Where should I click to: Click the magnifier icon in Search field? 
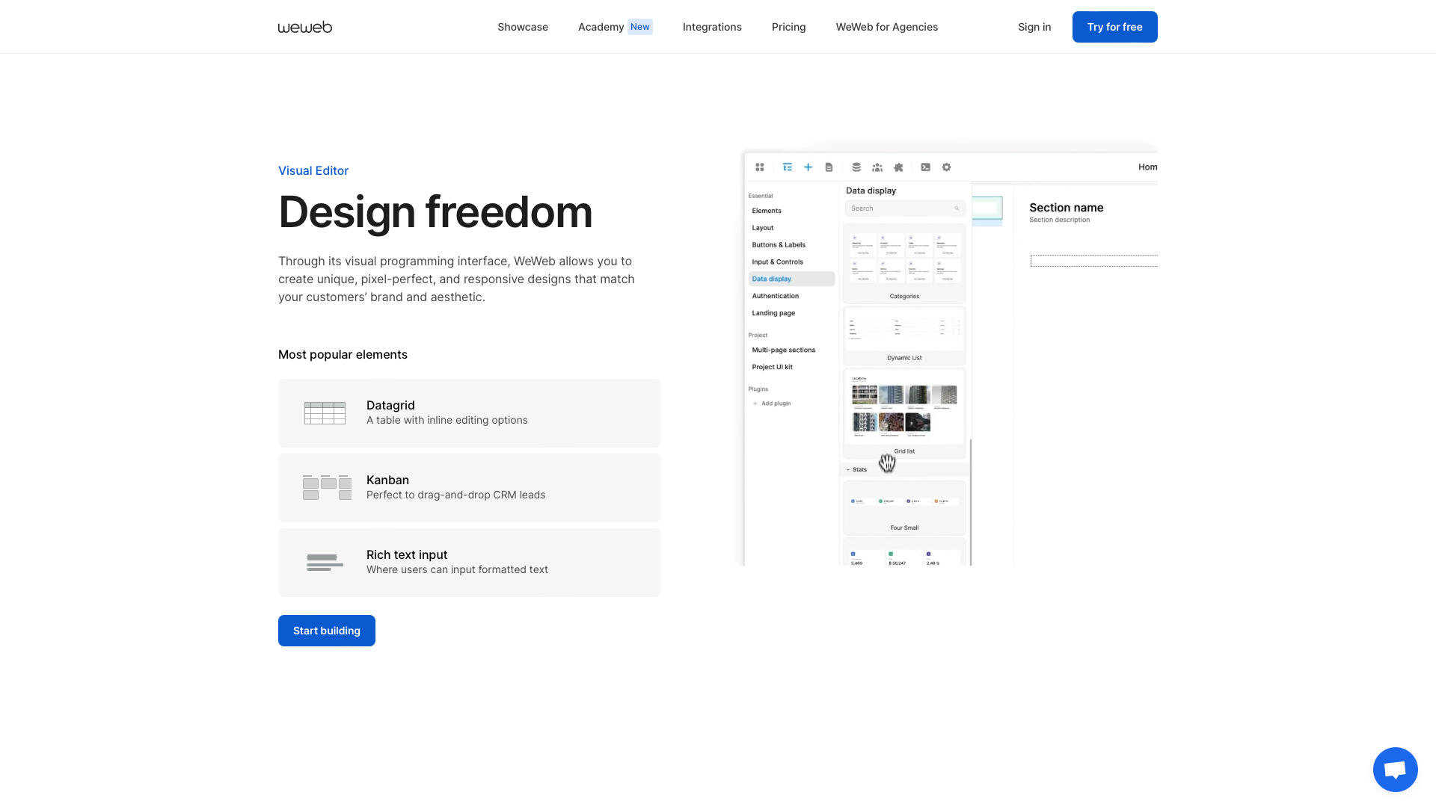coord(957,208)
